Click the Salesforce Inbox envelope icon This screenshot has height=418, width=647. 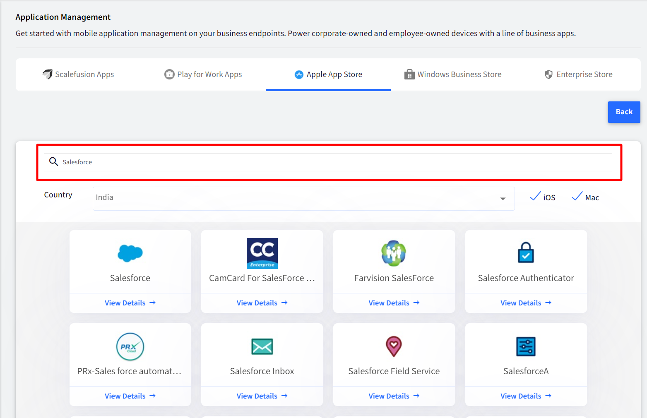click(262, 347)
